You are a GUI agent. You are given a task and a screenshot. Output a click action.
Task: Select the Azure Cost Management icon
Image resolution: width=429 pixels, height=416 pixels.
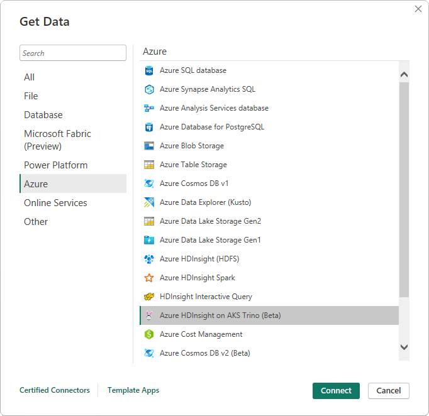(149, 334)
